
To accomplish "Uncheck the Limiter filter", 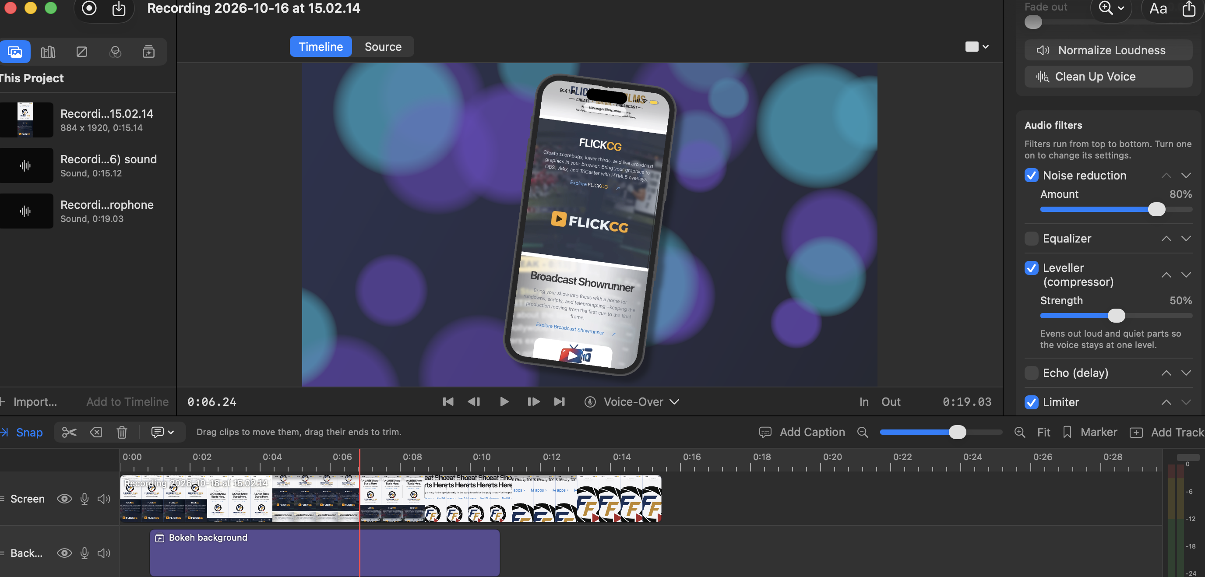I will 1032,402.
